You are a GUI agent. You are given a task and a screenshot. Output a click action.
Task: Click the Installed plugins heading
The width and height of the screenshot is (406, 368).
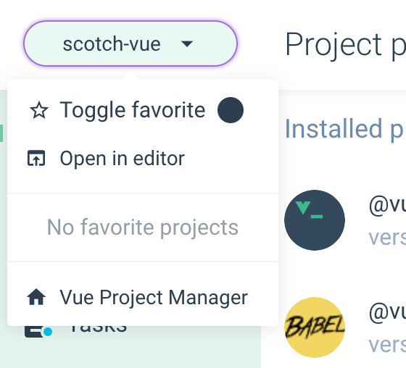pos(345,129)
